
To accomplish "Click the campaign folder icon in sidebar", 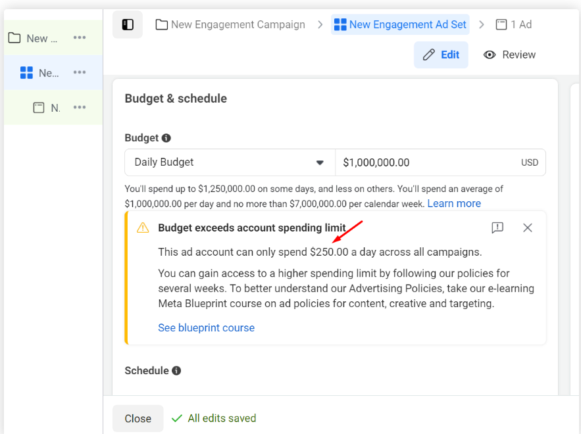I will 14,37.
